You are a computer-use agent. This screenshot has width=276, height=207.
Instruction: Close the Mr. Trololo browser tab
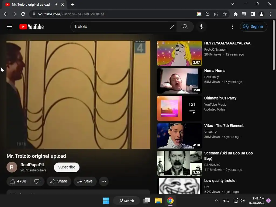pos(63,5)
